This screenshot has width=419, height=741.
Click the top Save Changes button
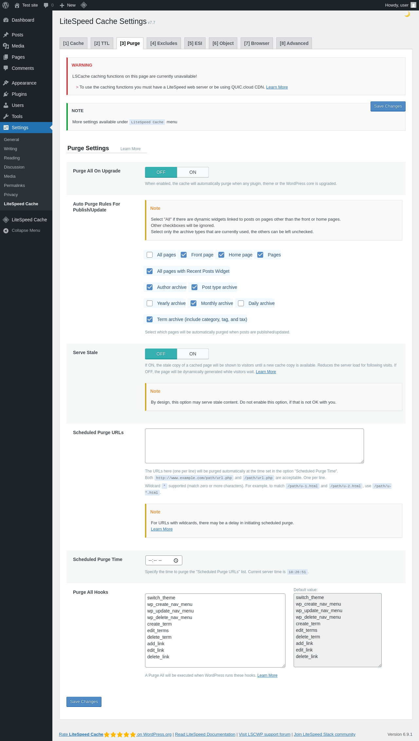[x=388, y=106]
